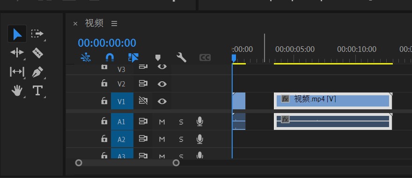The width and height of the screenshot is (412, 178).
Task: Click the blue playhead marker on ruler
Action: pos(234,58)
